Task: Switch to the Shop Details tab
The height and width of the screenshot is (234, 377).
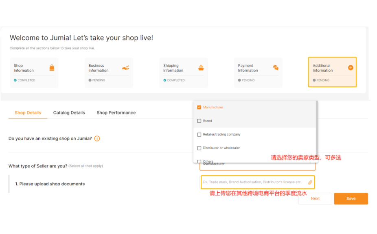Action: 28,113
